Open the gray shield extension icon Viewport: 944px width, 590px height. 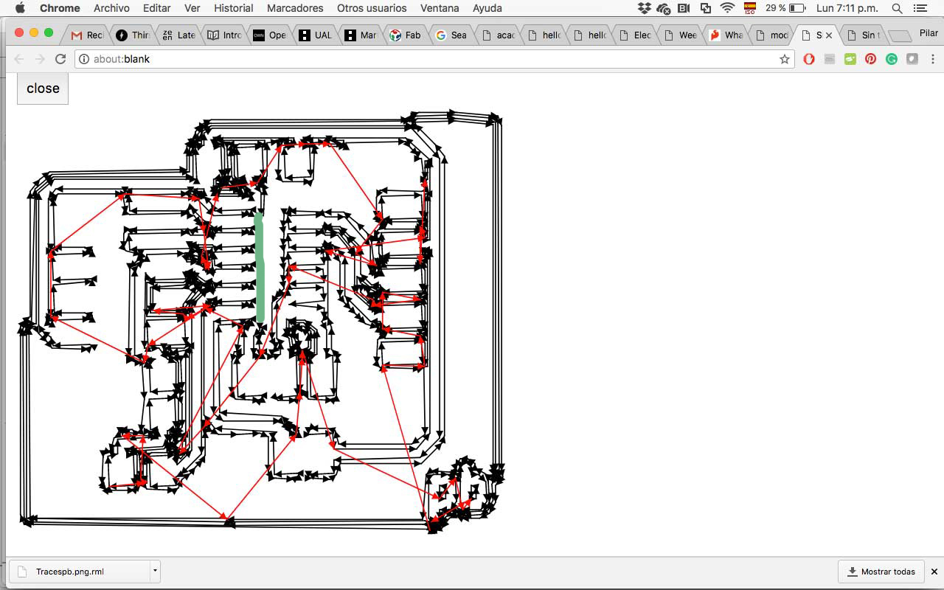click(x=912, y=59)
